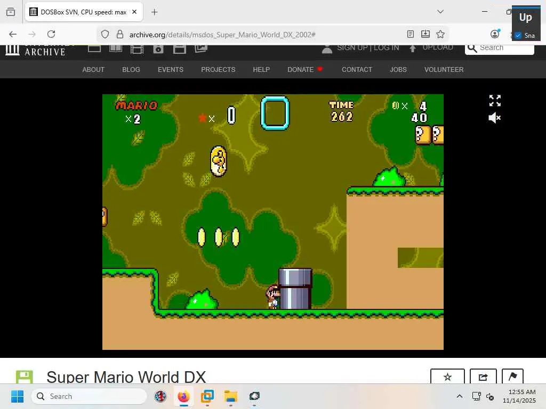This screenshot has width=546, height=409.
Task: Open the Images media icon
Action: (201, 49)
